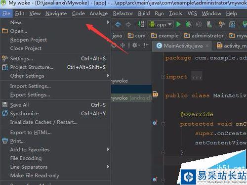Click the @Override annotation in editor
247x185 pixels.
click(x=197, y=114)
